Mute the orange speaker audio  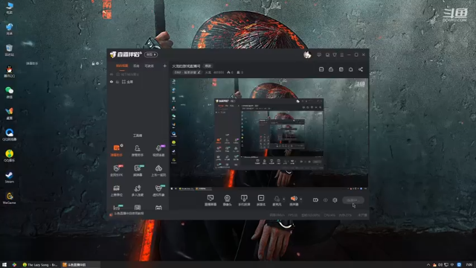(x=294, y=200)
